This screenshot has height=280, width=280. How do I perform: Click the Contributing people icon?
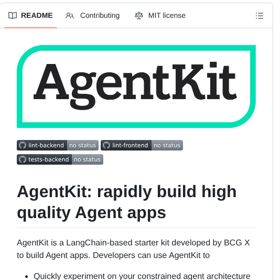tap(70, 16)
